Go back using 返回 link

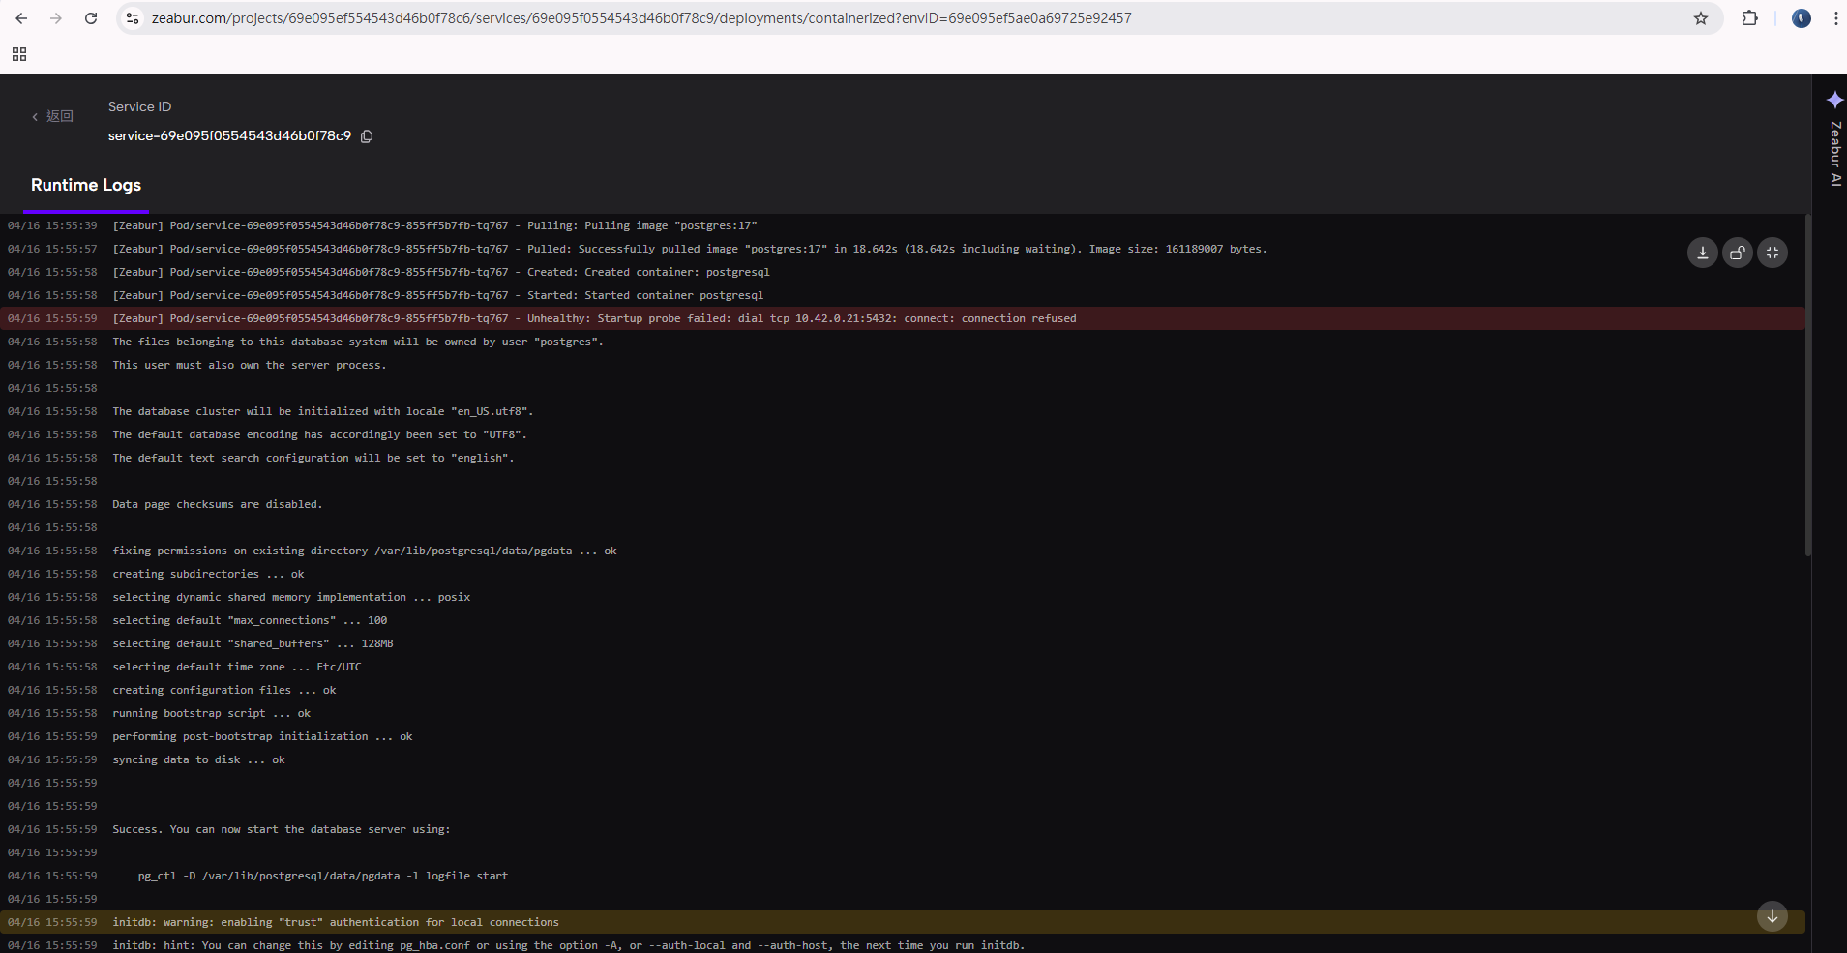click(x=52, y=116)
